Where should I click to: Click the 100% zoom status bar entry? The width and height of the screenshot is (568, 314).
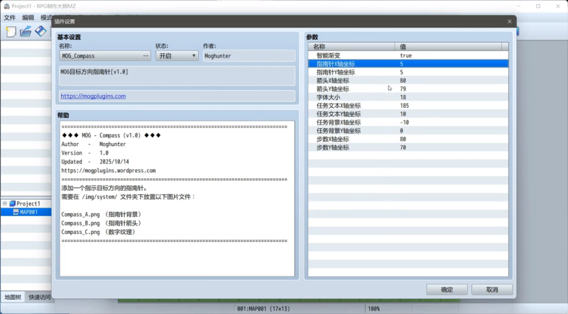tap(374, 308)
